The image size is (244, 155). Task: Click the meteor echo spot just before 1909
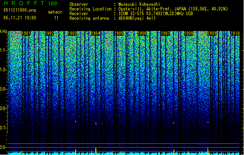(208, 122)
